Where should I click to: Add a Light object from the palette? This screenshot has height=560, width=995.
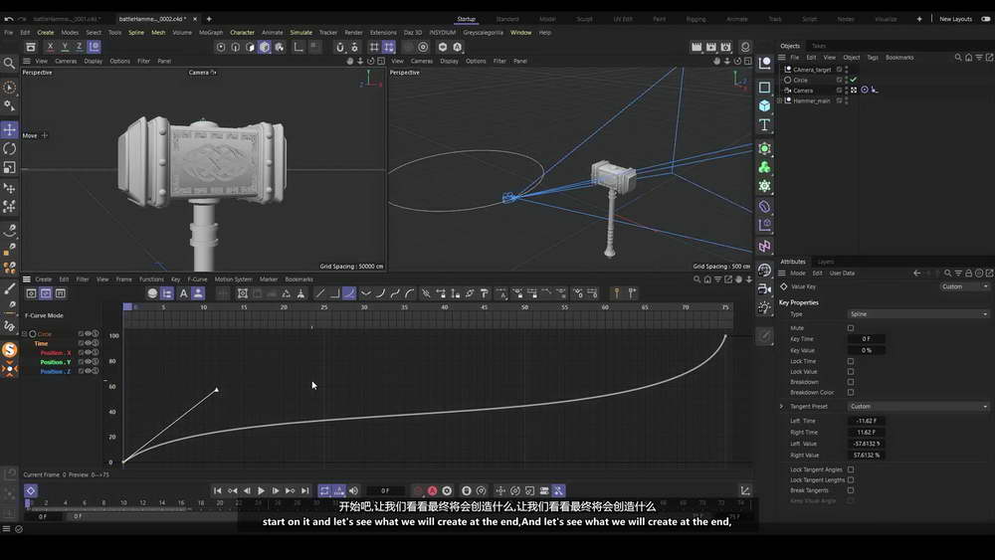(764, 308)
